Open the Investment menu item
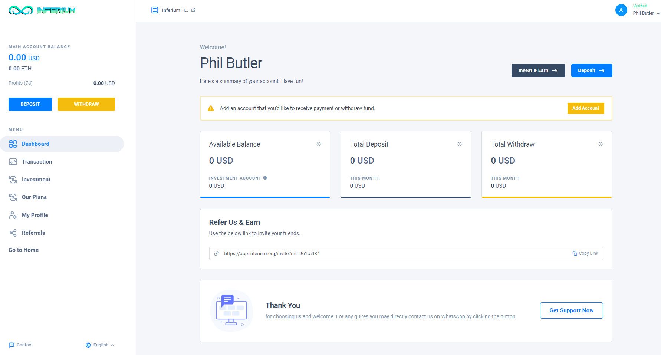 [x=36, y=180]
